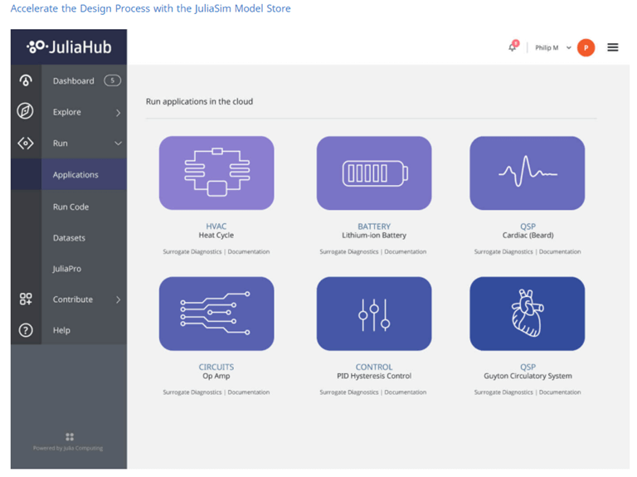Open JuliaPro in the sidebar
Image resolution: width=637 pixels, height=477 pixels.
click(66, 269)
